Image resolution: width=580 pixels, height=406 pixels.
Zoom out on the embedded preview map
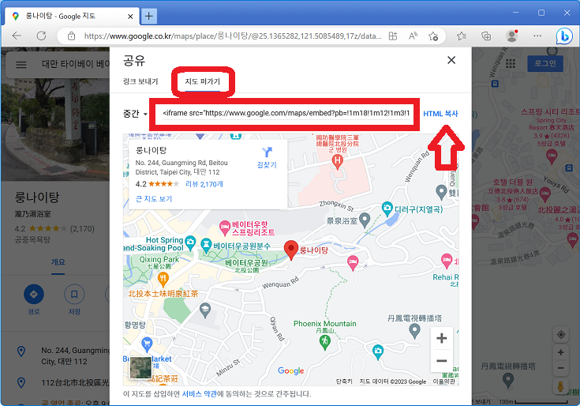pos(442,361)
